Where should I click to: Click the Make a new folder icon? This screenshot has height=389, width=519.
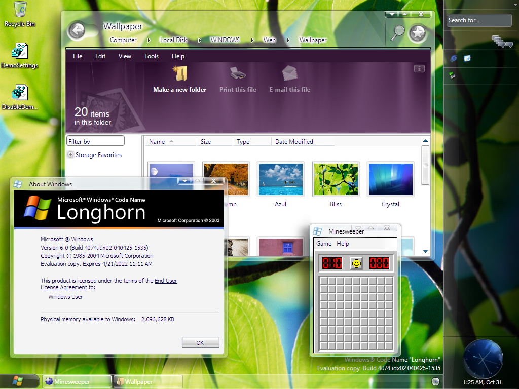[180, 73]
